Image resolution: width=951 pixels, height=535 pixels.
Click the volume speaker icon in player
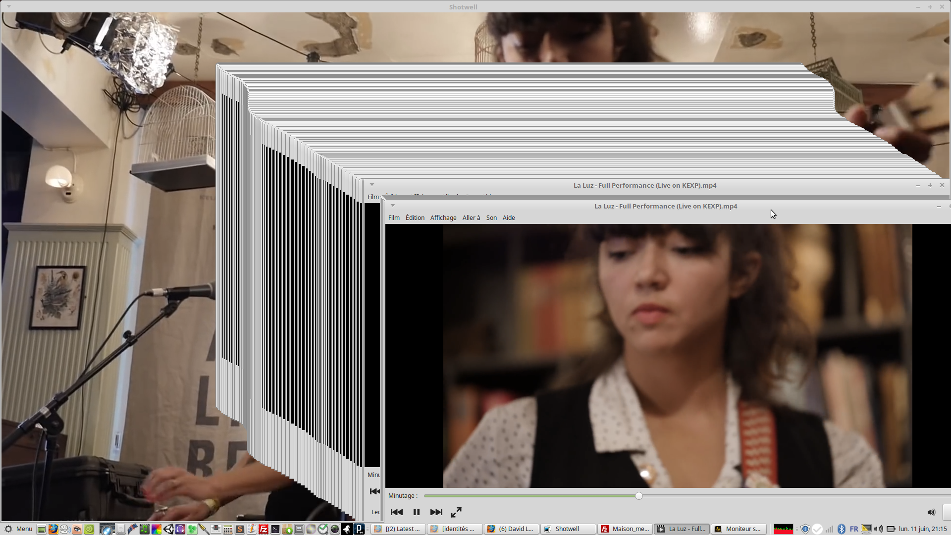[x=931, y=512]
